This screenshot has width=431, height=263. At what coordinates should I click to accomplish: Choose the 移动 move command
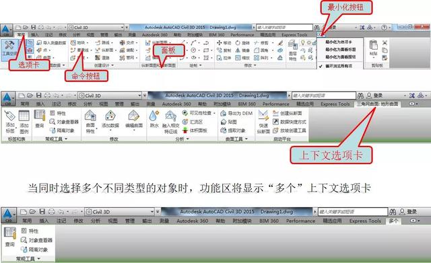pos(224,43)
